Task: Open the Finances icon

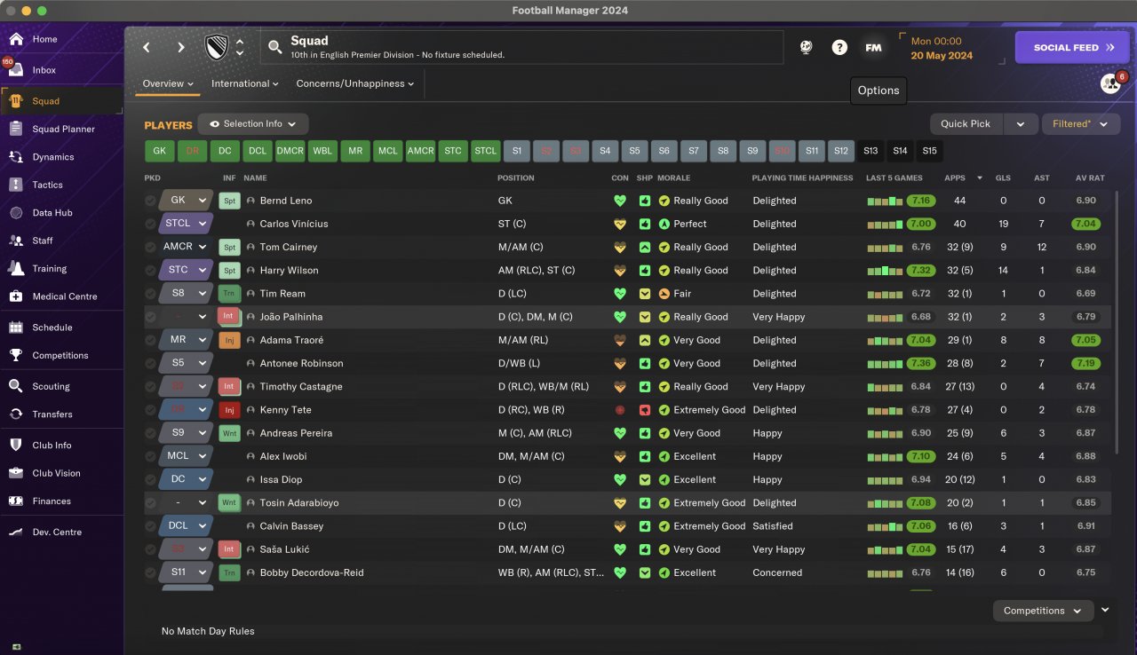Action: tap(16, 501)
